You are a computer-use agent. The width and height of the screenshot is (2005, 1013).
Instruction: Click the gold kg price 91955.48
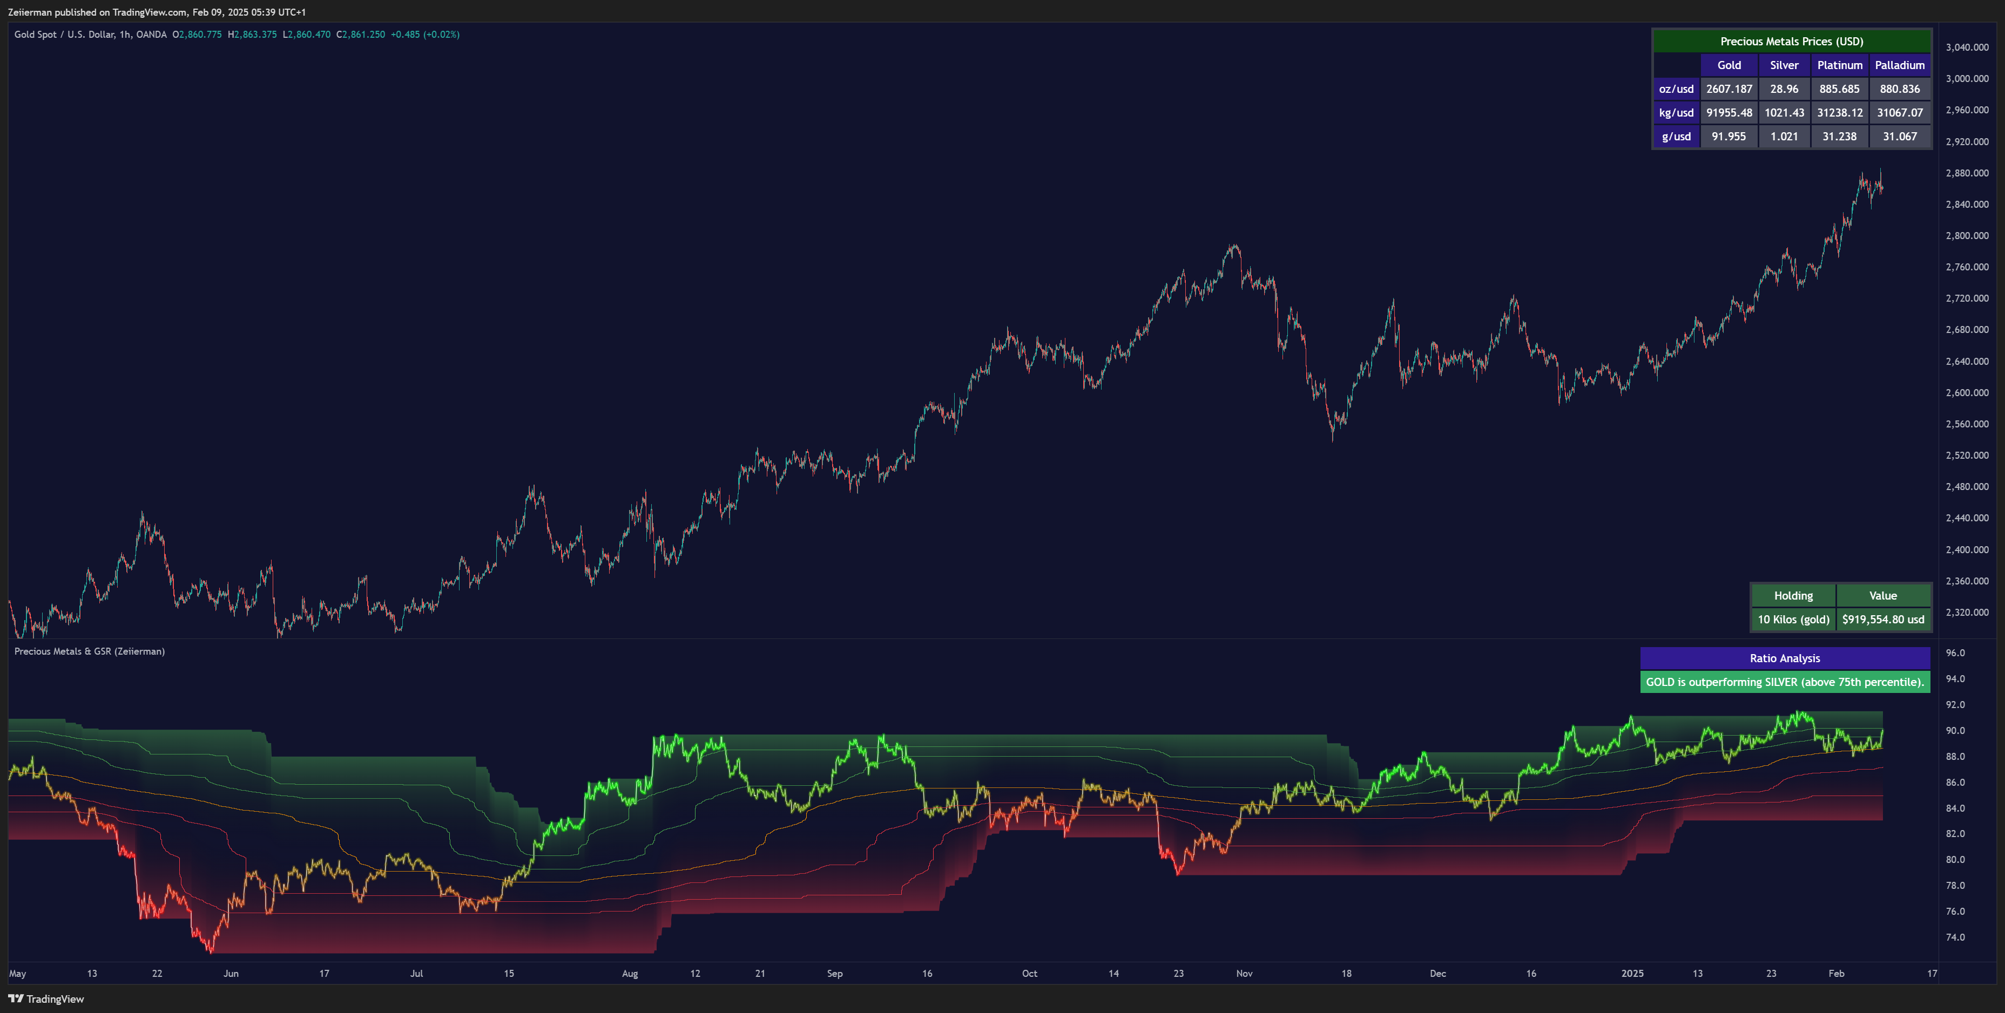pyautogui.click(x=1729, y=113)
